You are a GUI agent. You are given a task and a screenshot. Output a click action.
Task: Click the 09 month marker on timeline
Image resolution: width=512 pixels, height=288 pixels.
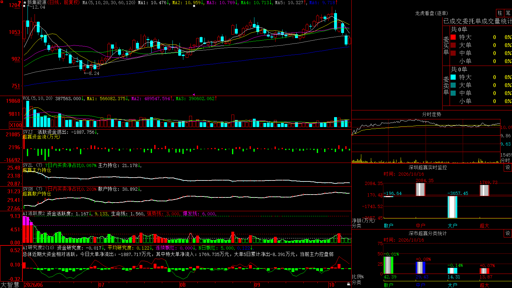click(x=257, y=285)
